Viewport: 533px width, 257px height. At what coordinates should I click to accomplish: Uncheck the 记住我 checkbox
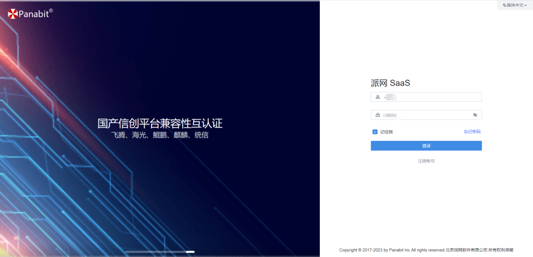click(375, 132)
